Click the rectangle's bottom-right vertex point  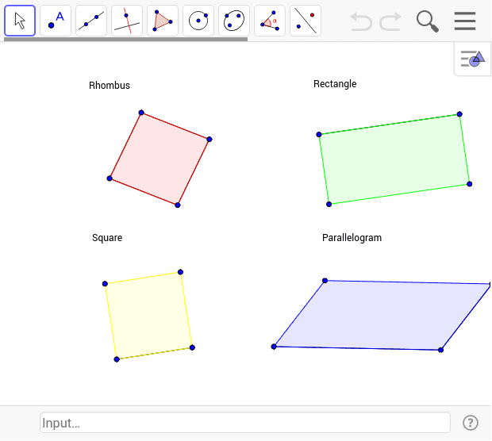[x=470, y=184]
